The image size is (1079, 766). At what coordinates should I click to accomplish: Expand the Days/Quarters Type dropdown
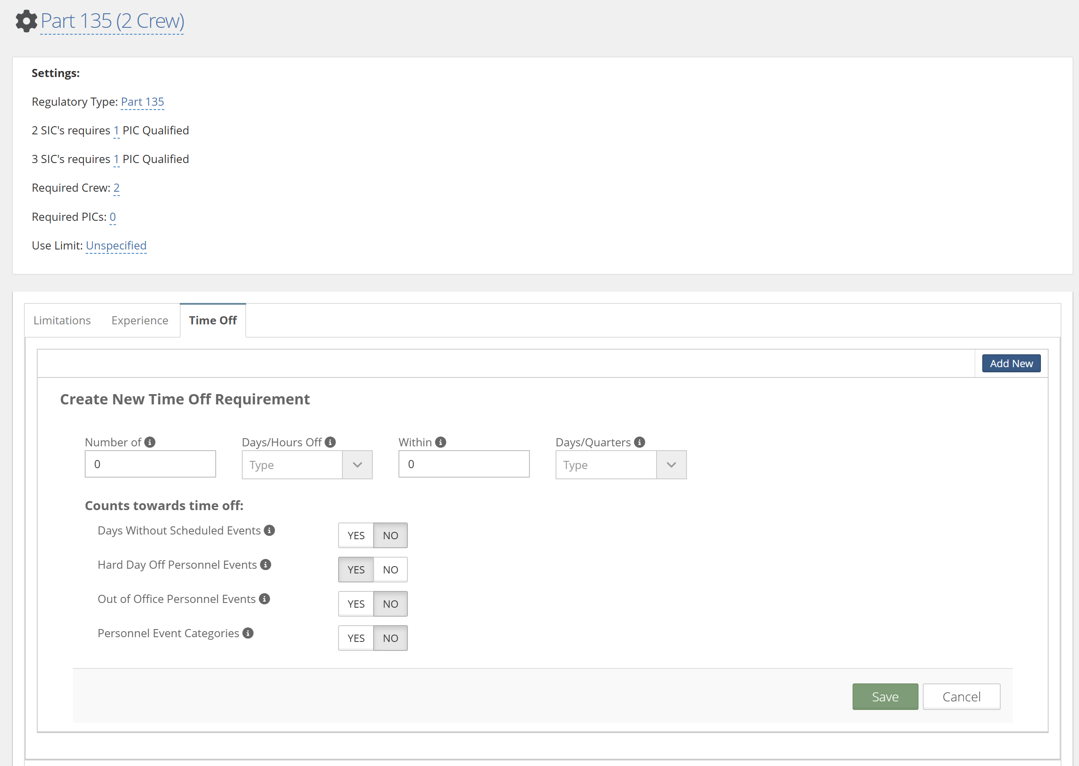tap(621, 465)
